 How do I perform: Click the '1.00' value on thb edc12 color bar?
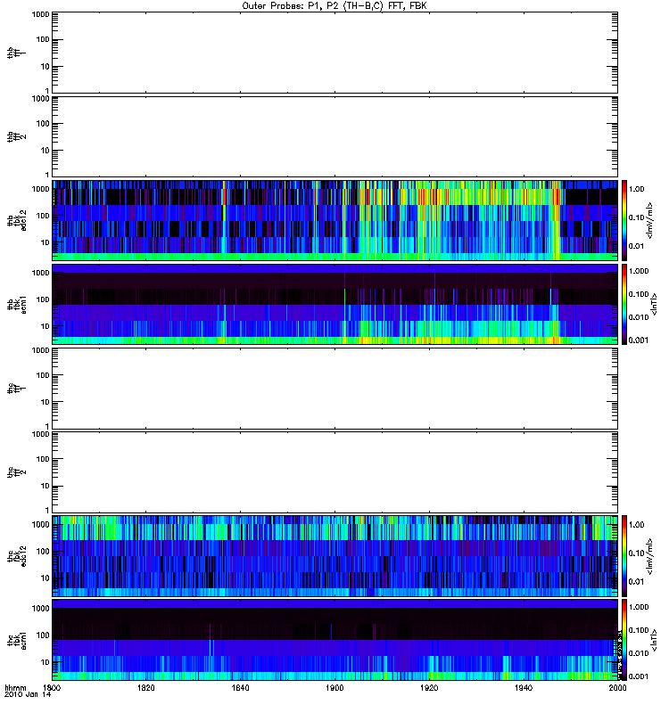coord(636,189)
